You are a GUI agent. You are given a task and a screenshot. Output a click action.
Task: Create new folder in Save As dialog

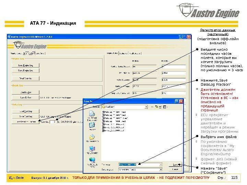point(160,107)
